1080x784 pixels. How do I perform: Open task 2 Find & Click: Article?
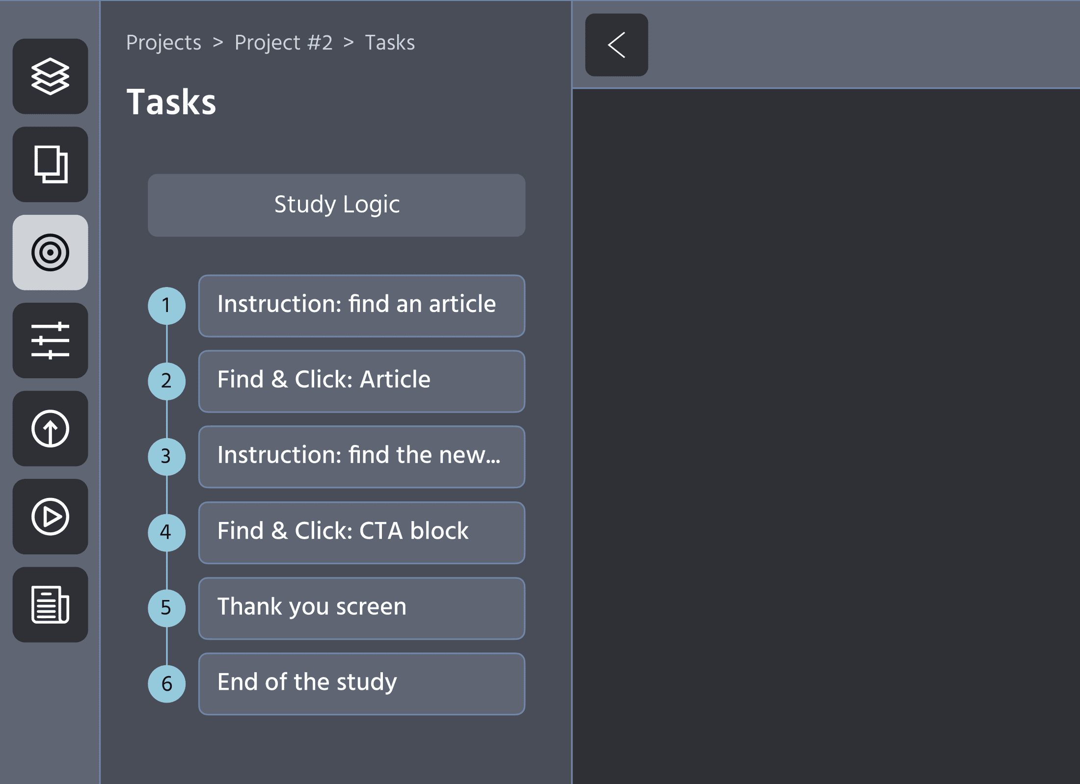click(x=360, y=379)
